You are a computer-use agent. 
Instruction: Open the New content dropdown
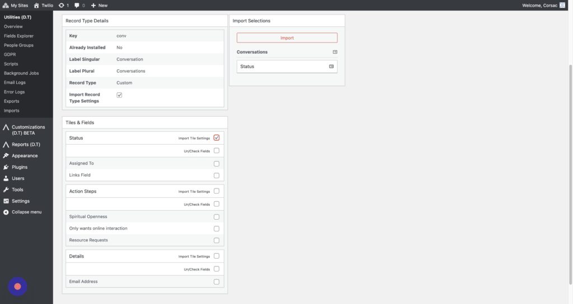[x=99, y=5]
